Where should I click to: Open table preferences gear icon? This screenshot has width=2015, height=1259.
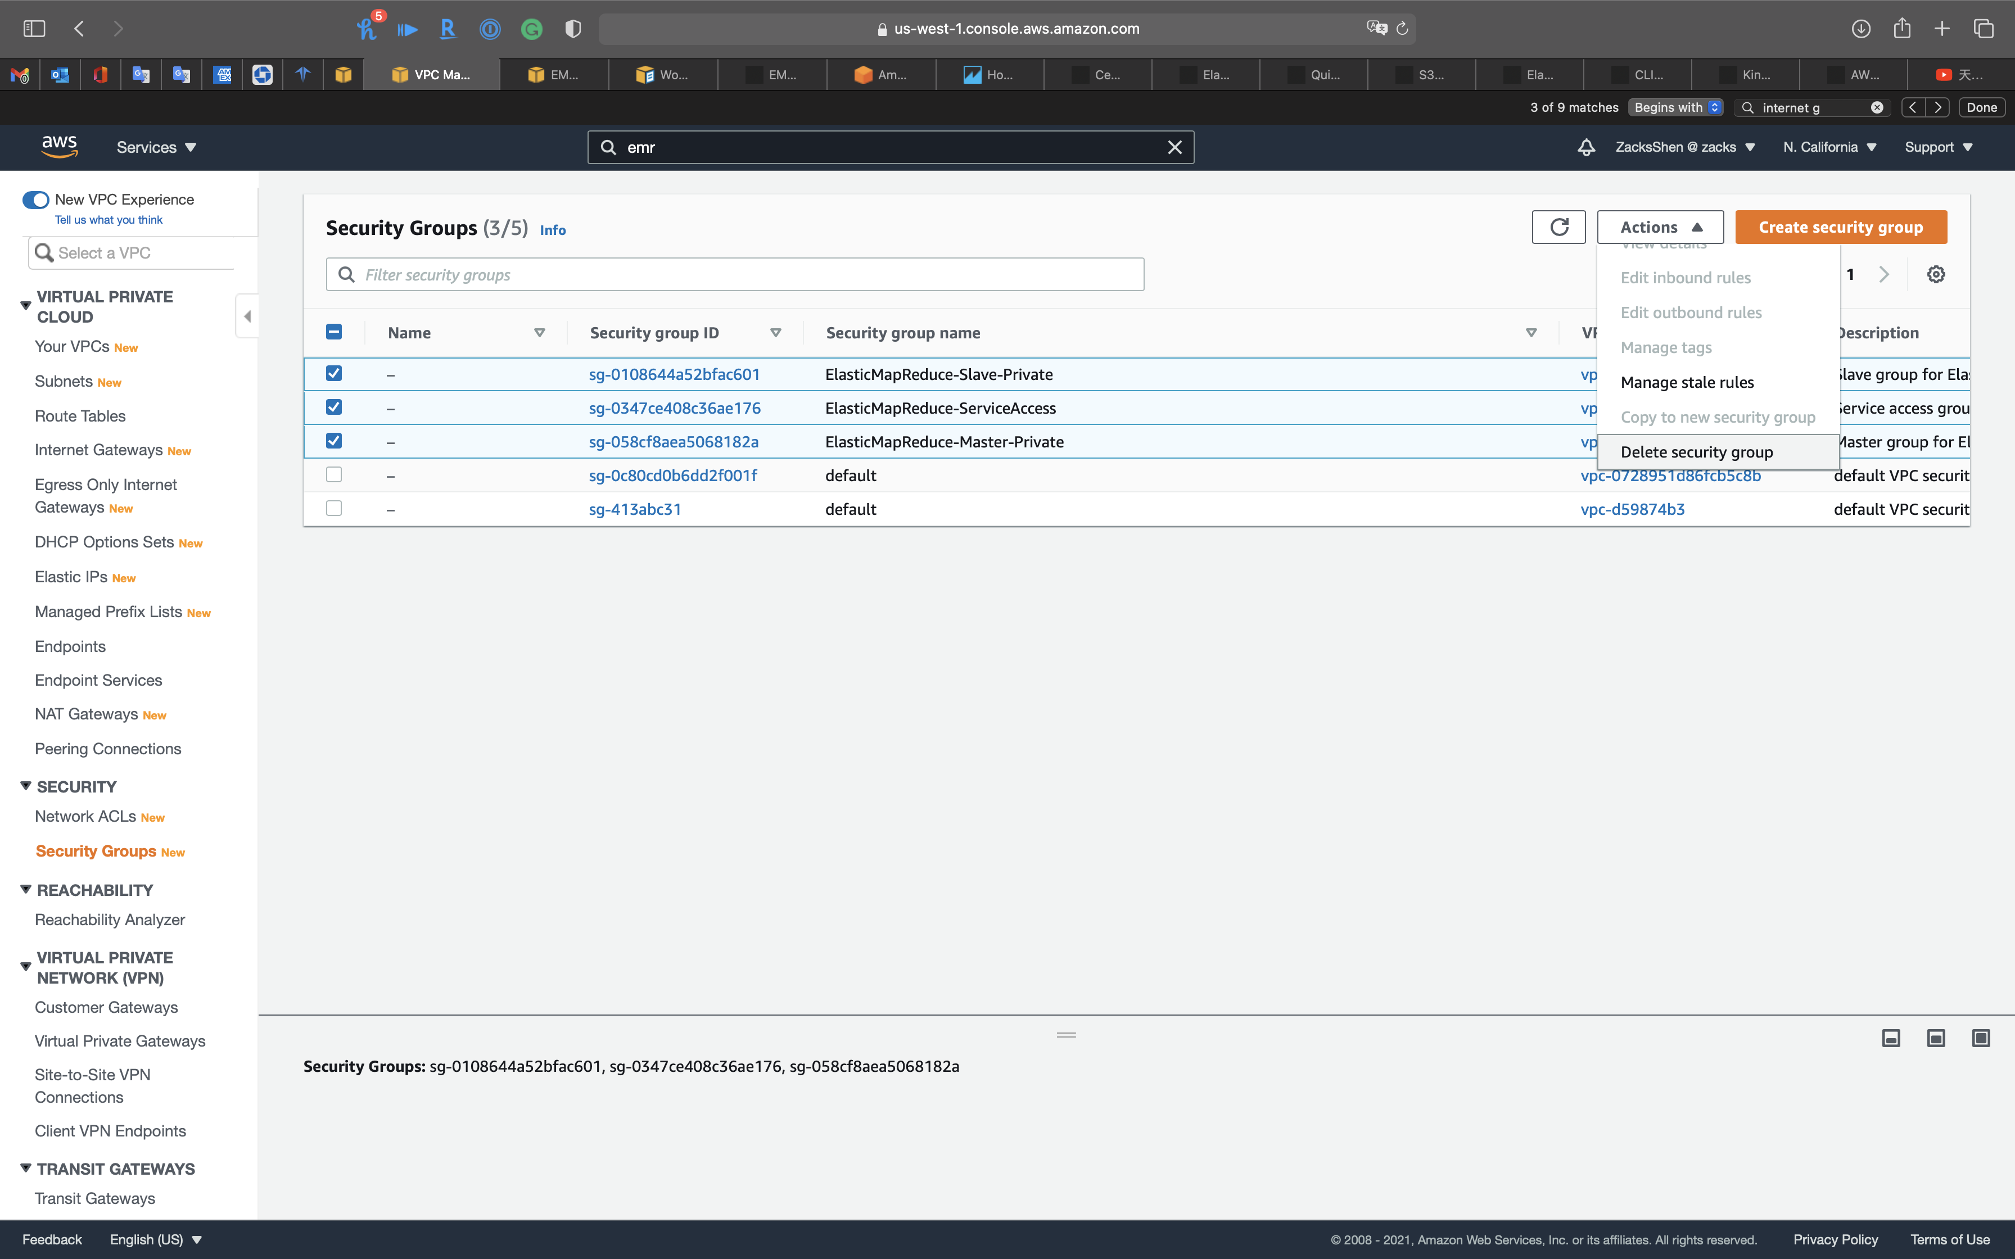tap(1936, 275)
